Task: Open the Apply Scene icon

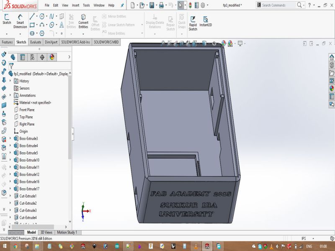Action: click(230, 44)
